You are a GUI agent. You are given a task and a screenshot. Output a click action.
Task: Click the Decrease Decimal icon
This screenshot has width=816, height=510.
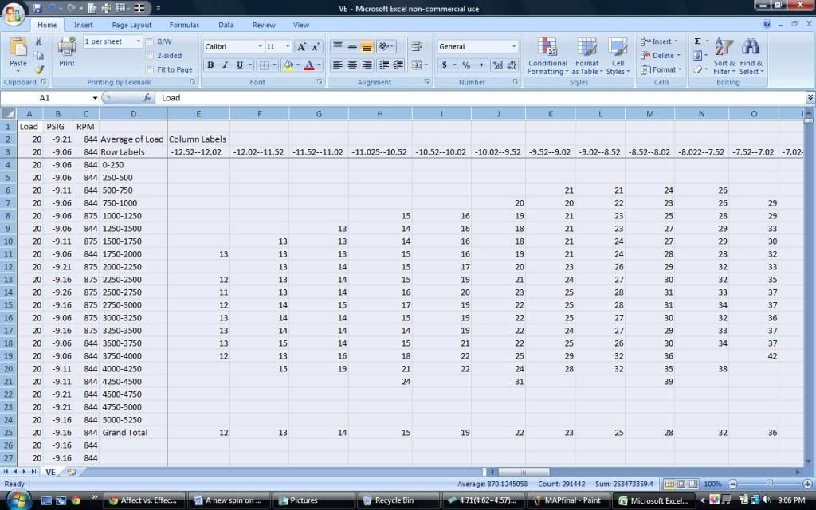click(x=512, y=65)
